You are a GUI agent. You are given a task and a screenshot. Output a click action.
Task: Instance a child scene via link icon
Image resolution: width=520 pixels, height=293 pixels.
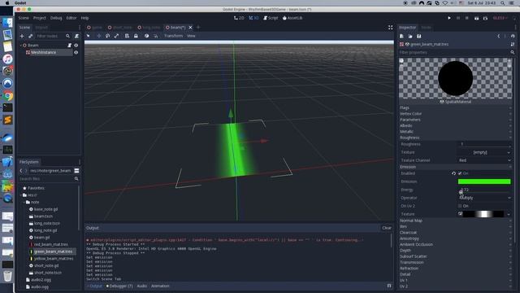pos(30,36)
